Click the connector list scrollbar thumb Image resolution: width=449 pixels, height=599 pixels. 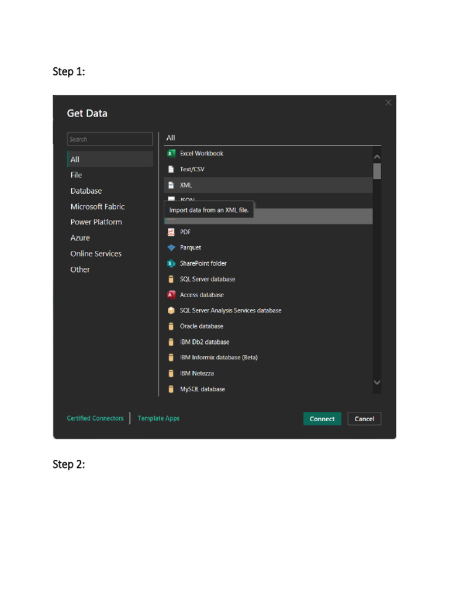(377, 171)
